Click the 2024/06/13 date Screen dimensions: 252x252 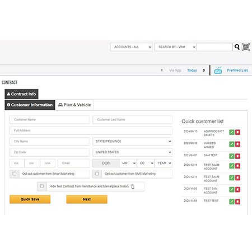[x=190, y=132]
